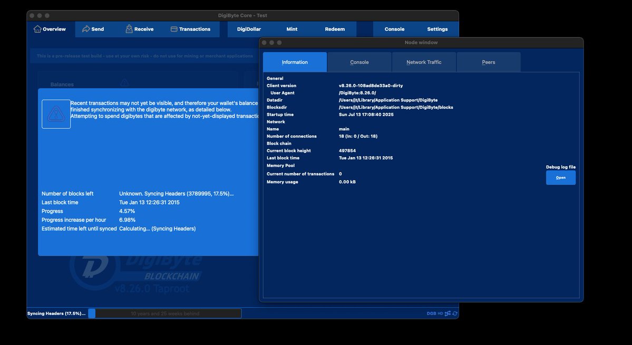Select the Mint tab

(292, 29)
